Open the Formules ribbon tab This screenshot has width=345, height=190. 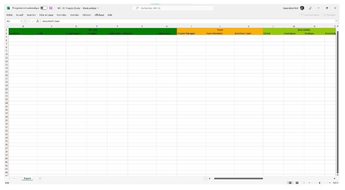(x=61, y=15)
